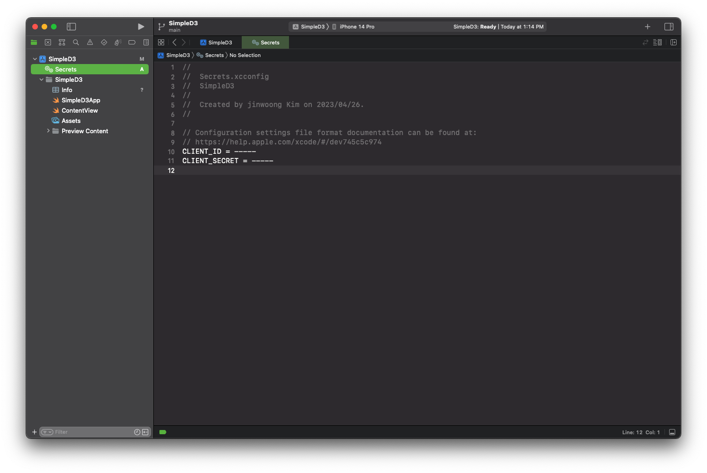Add a new file with bottom plus
The image size is (707, 473).
point(34,432)
